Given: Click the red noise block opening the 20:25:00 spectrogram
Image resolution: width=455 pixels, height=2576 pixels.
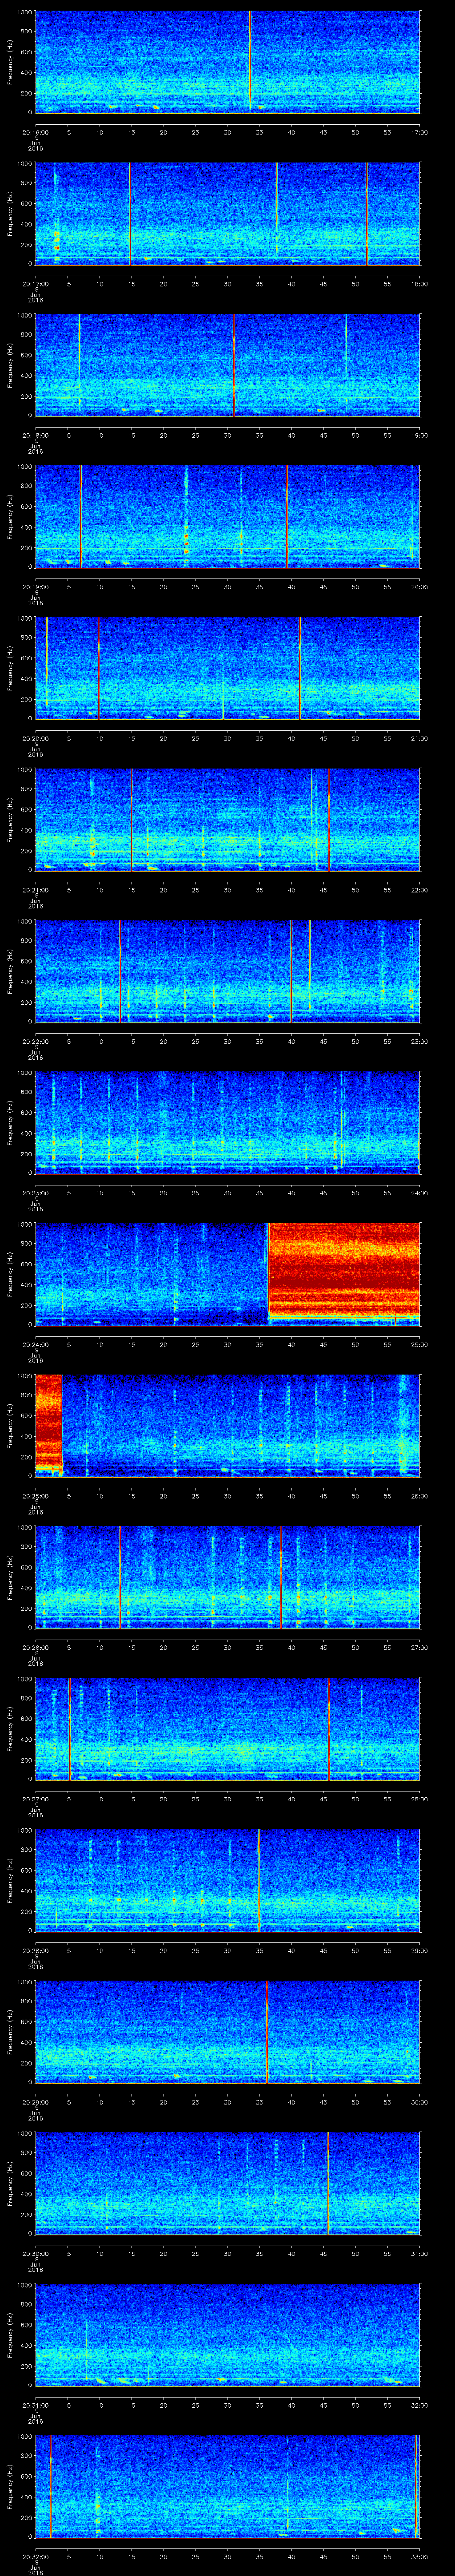Looking at the screenshot, I should click(48, 1424).
